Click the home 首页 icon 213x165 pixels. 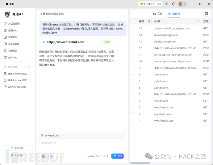pyautogui.click(x=7, y=4)
